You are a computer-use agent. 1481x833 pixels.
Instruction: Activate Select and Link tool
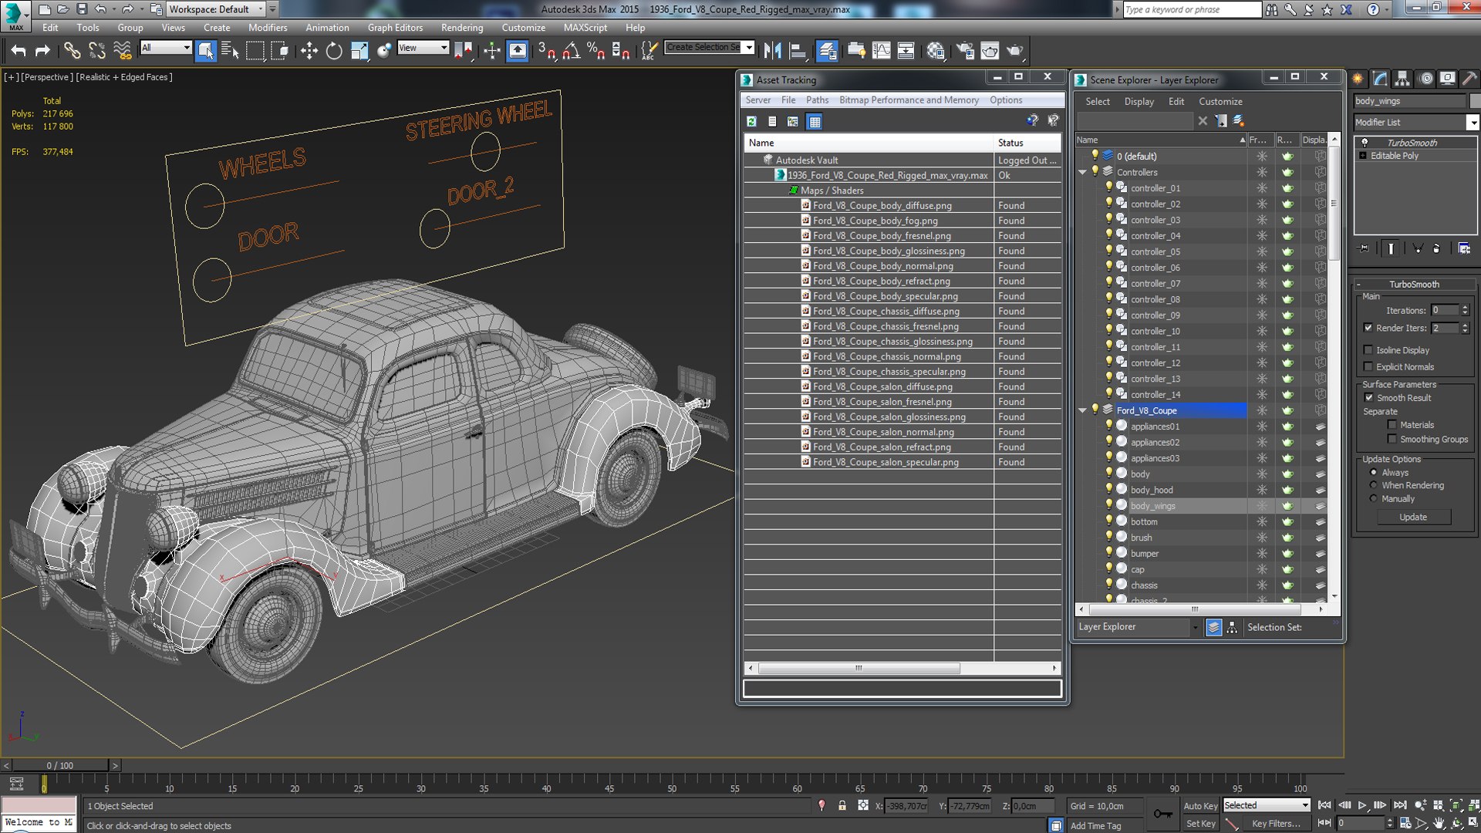[72, 51]
